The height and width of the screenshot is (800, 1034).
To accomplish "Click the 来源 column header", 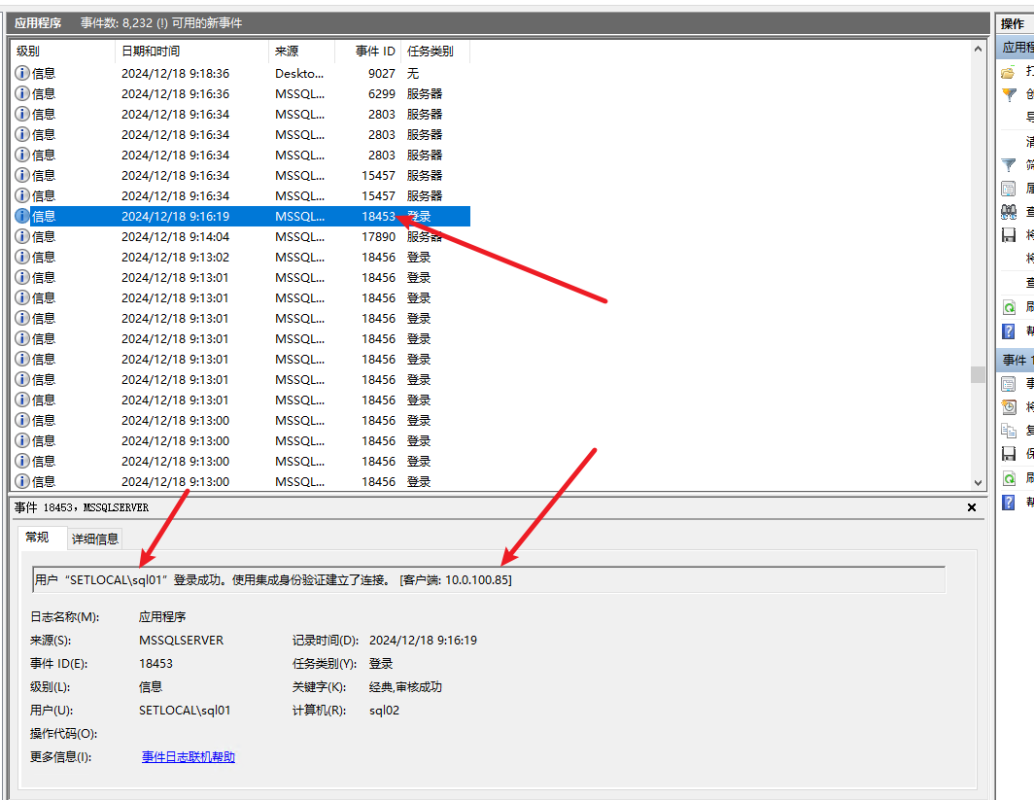I will (287, 52).
